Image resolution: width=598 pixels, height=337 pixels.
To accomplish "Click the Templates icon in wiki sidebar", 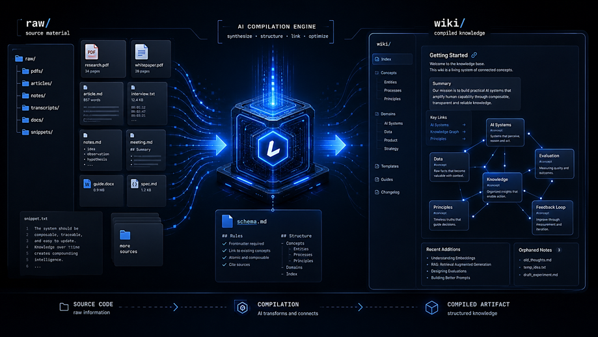I will tap(377, 166).
